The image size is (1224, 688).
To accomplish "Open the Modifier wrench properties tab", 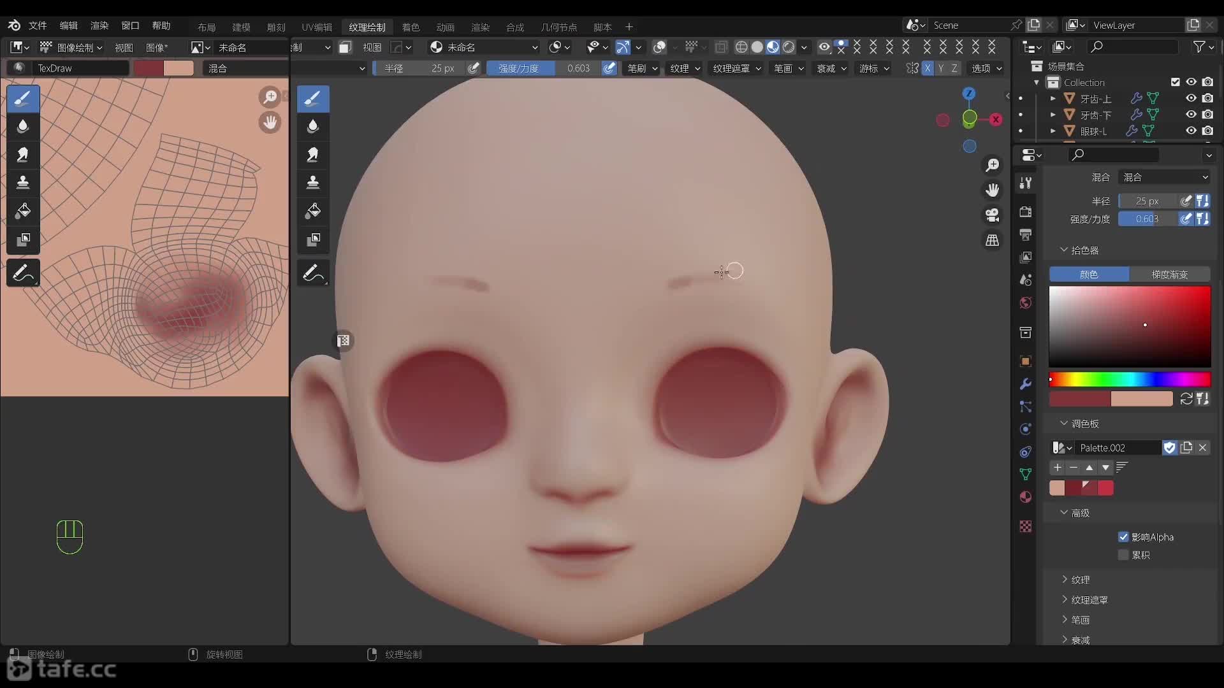I will (x=1026, y=384).
